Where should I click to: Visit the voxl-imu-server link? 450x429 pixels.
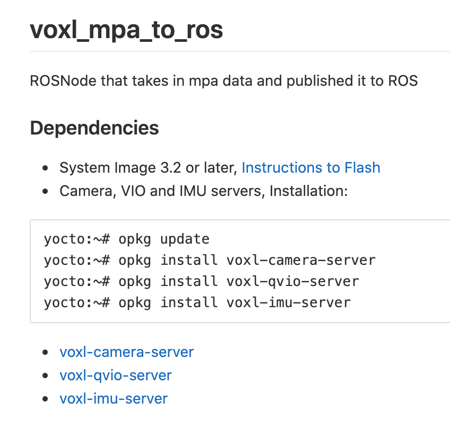[x=114, y=399]
